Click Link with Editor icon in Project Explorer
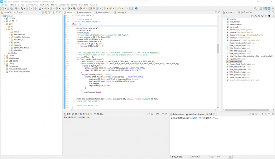The height and width of the screenshot is (159, 275). (x=46, y=12)
